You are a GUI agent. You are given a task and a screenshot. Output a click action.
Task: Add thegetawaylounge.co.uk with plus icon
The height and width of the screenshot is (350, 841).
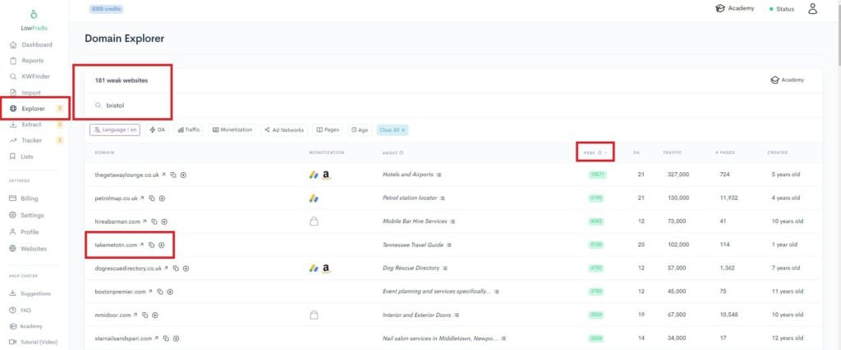coord(183,175)
